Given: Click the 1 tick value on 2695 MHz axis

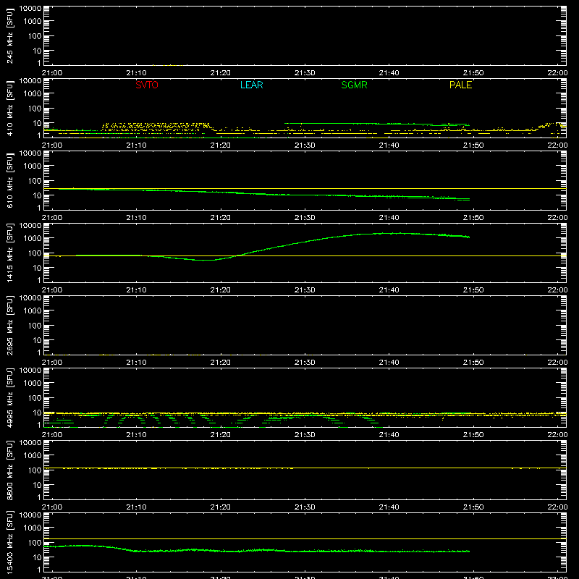Looking at the screenshot, I should tap(39, 352).
